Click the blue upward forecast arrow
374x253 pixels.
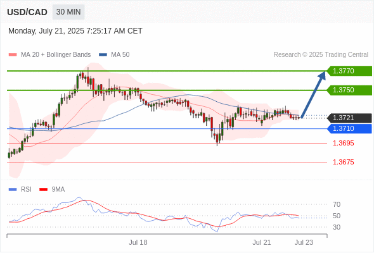tap(313, 94)
